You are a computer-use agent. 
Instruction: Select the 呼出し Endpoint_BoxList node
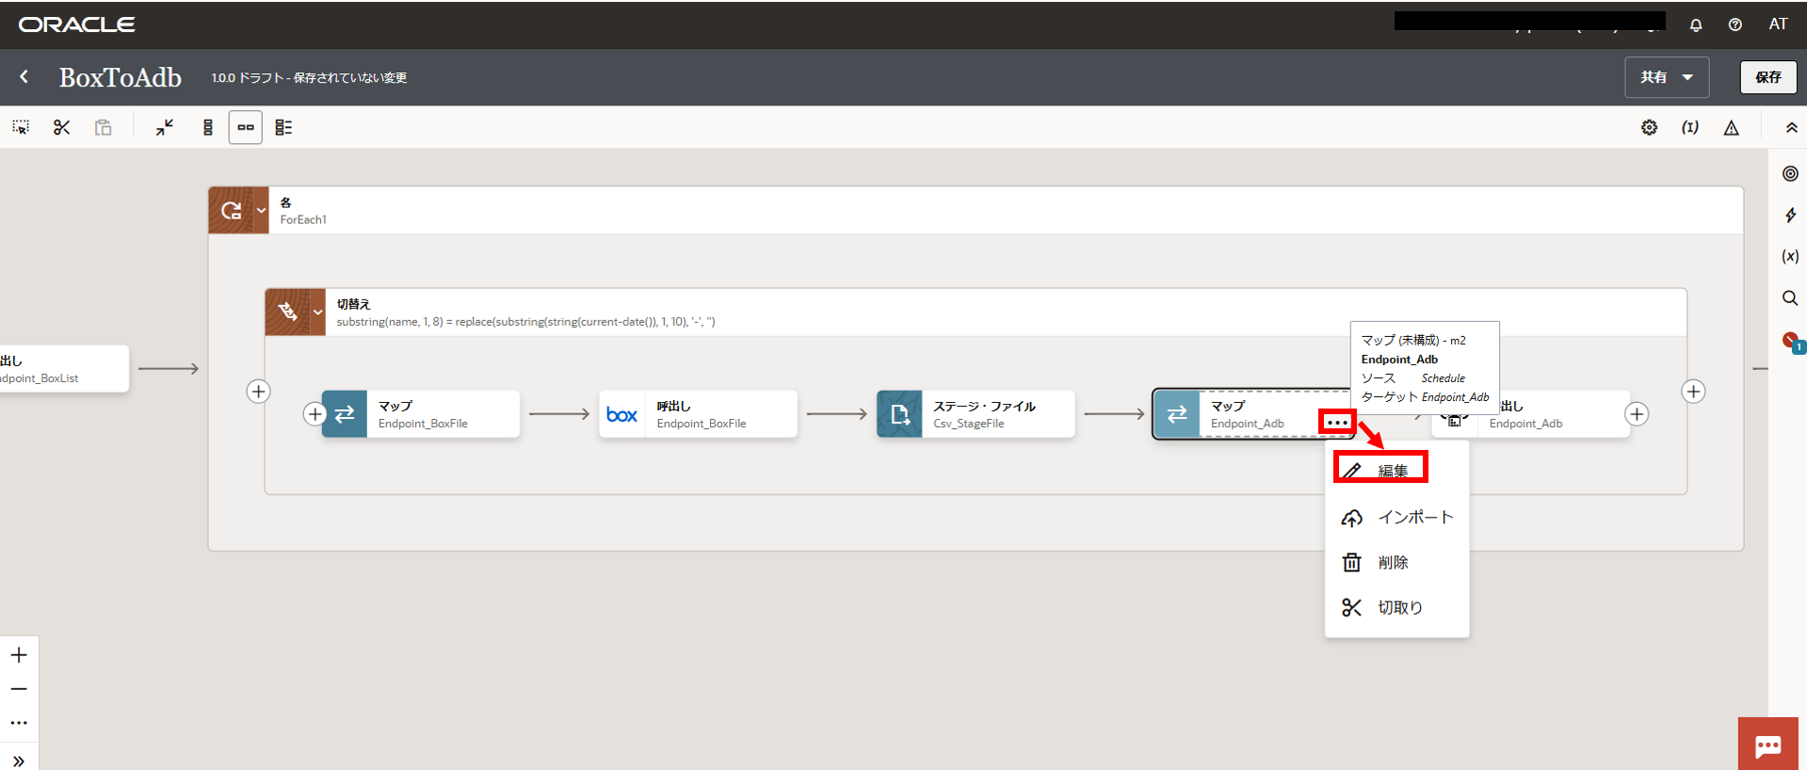[x=64, y=369]
